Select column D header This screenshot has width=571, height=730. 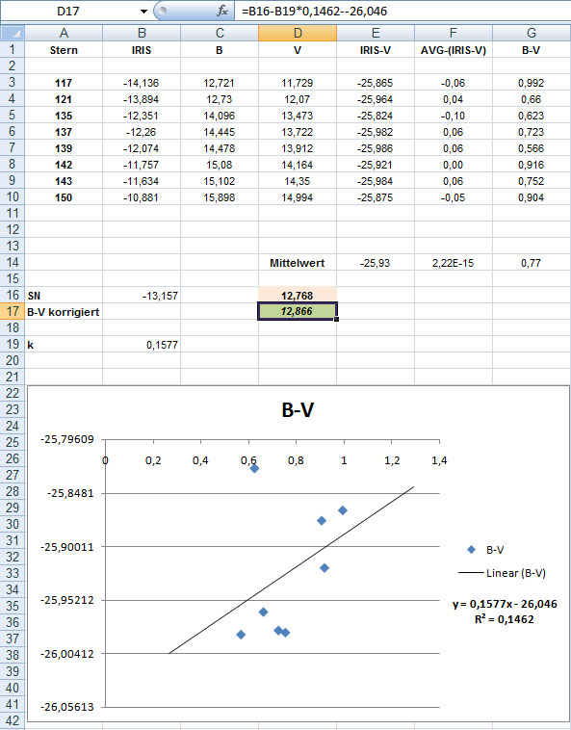tap(298, 33)
